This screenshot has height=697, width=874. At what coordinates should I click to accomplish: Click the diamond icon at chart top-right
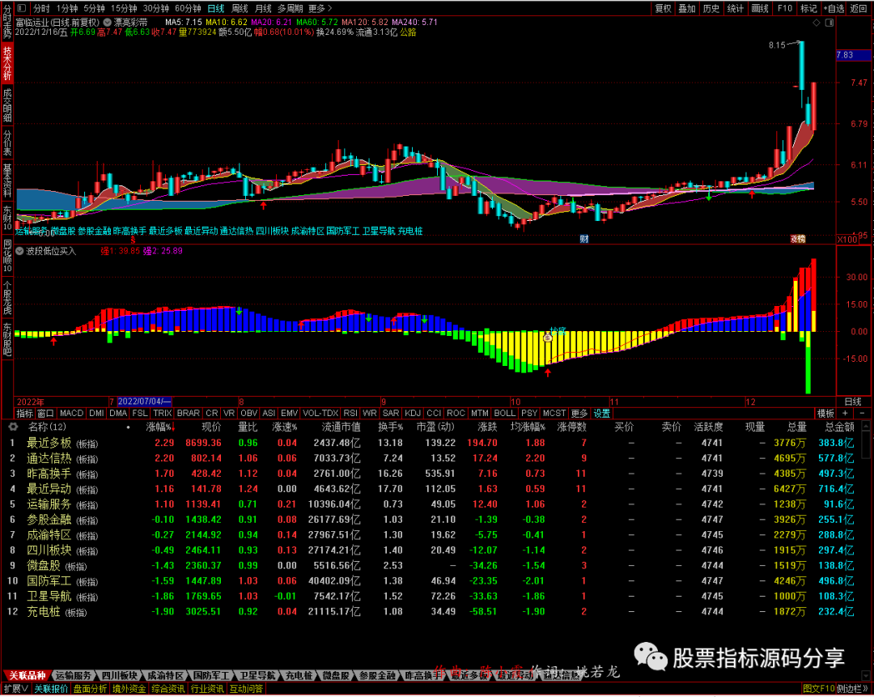817,23
